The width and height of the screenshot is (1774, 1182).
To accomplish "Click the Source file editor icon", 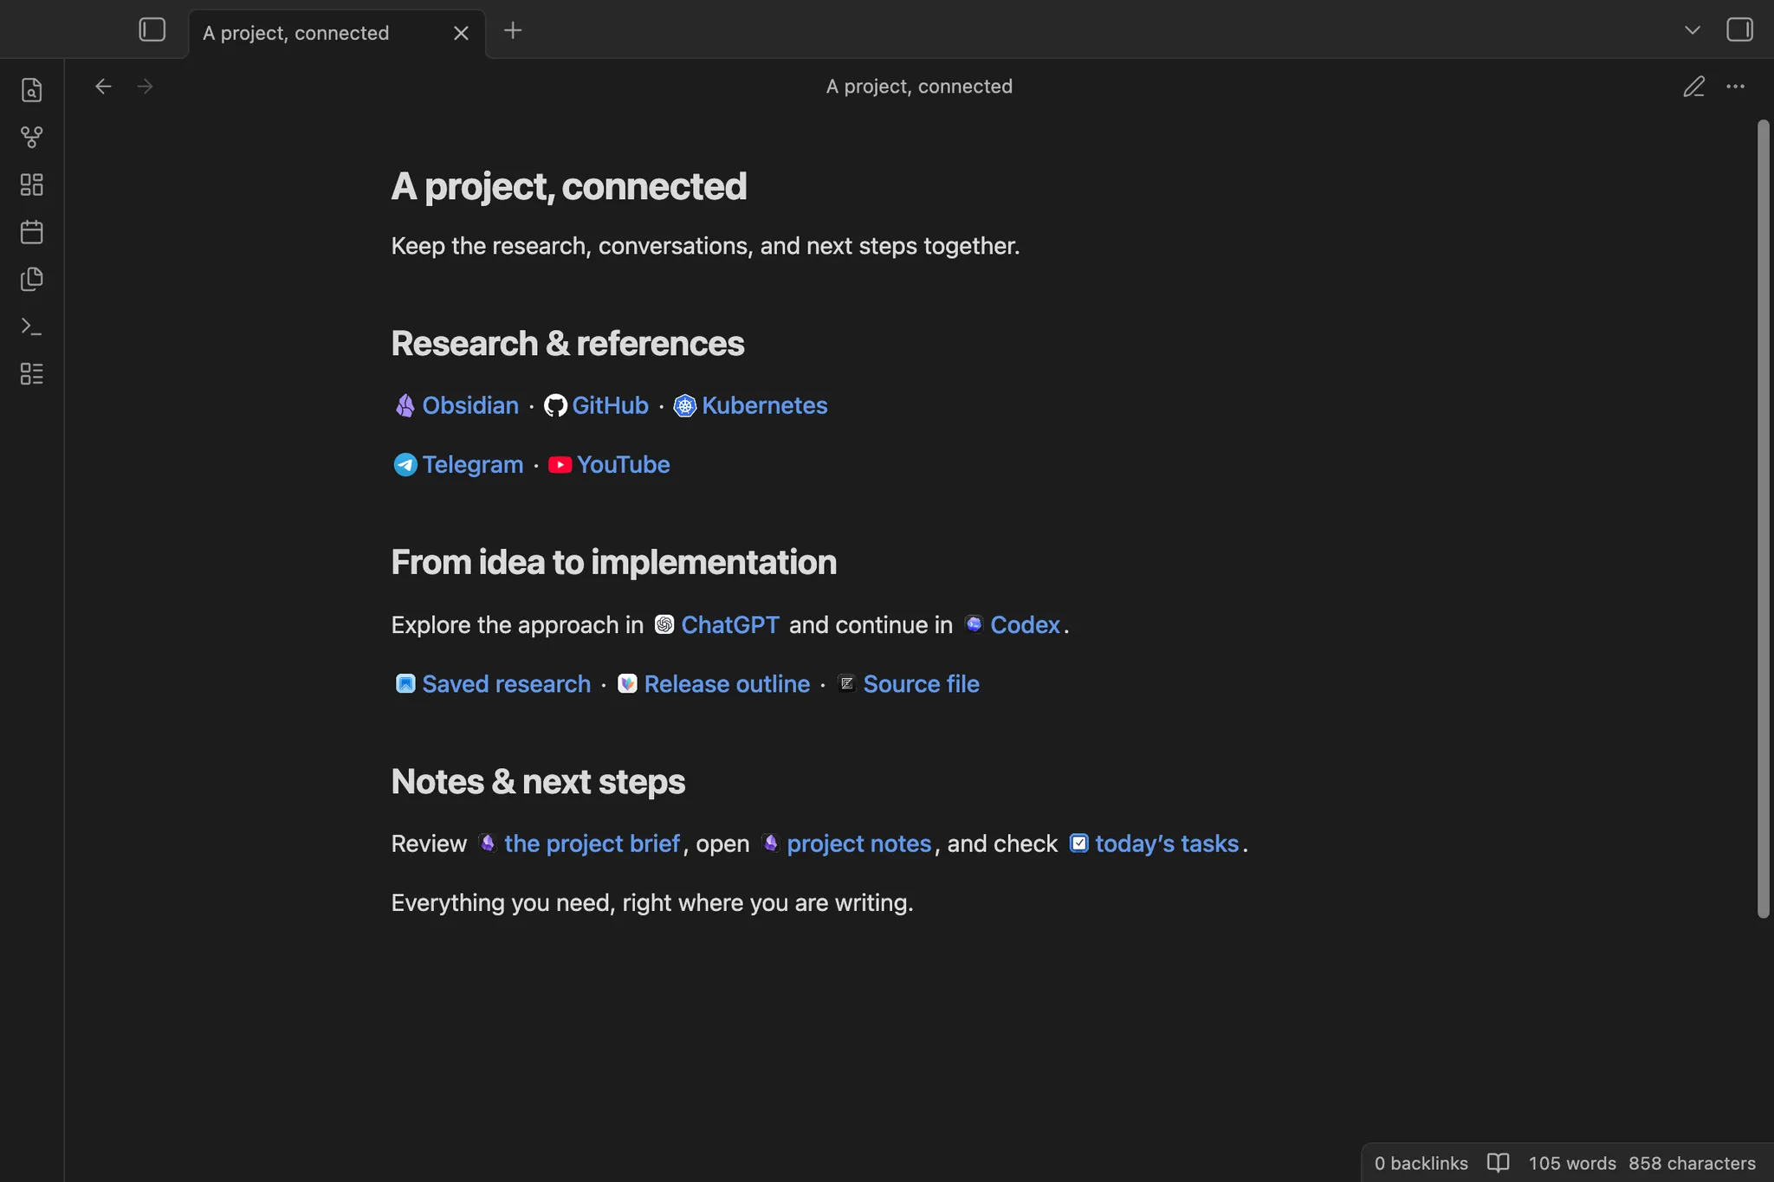I will coord(846,683).
